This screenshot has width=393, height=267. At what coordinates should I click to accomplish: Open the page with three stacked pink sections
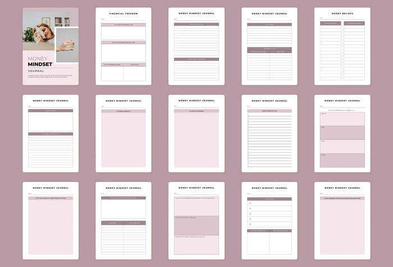click(196, 221)
